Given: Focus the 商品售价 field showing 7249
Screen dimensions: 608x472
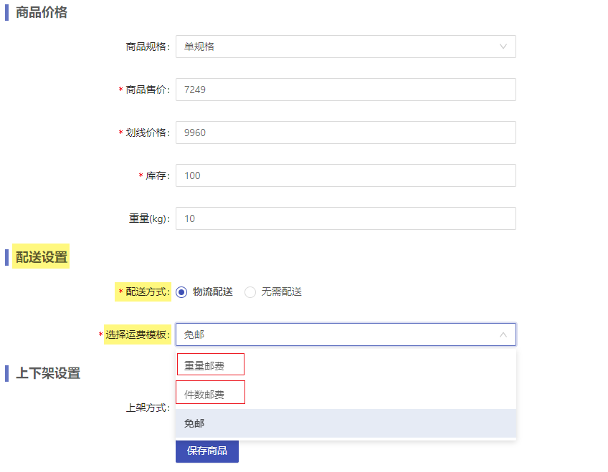Looking at the screenshot, I should click(x=346, y=90).
